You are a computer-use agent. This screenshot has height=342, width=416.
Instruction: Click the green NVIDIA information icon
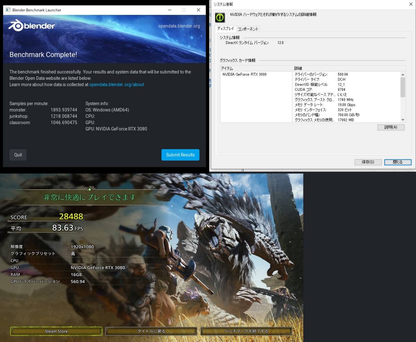pyautogui.click(x=220, y=17)
